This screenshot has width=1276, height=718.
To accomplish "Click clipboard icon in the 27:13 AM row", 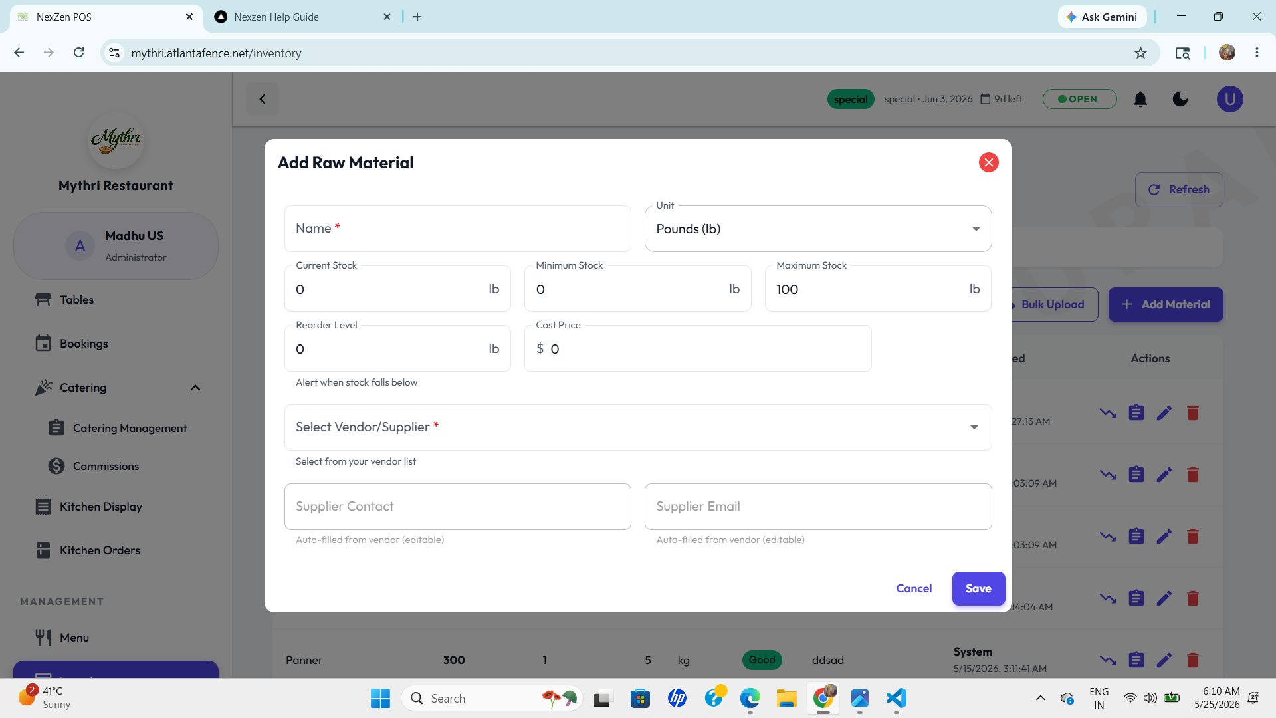I will 1136,413.
